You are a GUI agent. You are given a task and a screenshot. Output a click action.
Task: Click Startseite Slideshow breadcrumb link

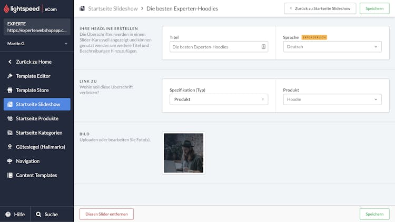[x=113, y=8]
